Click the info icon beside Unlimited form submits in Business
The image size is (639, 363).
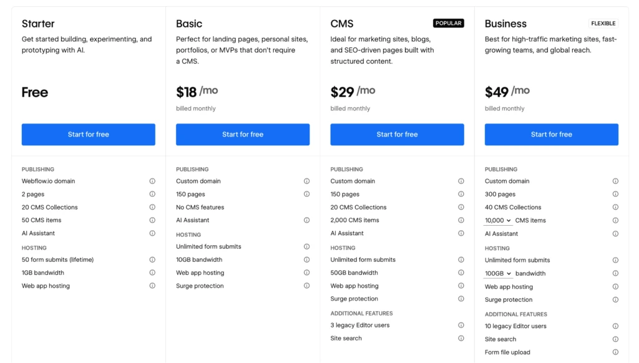tap(615, 259)
